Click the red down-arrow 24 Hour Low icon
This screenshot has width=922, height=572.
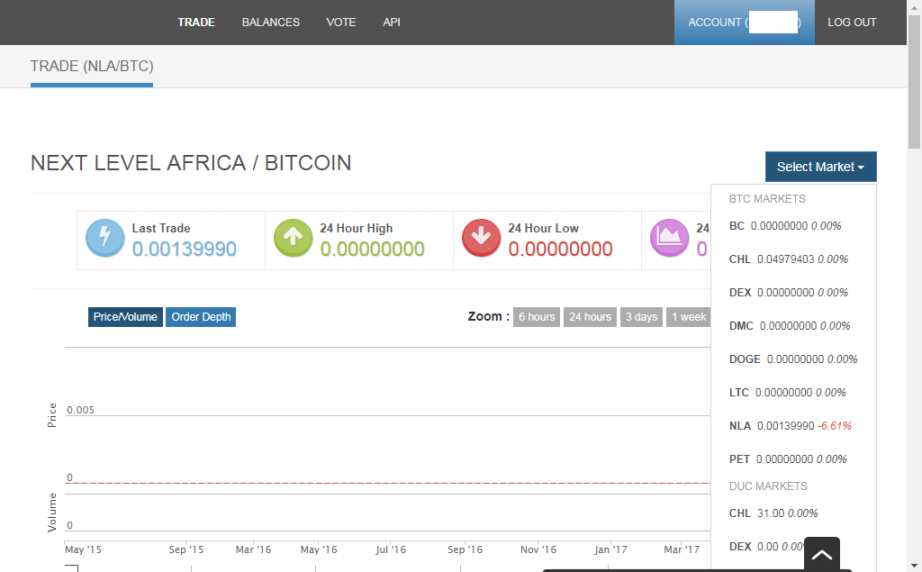pyautogui.click(x=482, y=238)
